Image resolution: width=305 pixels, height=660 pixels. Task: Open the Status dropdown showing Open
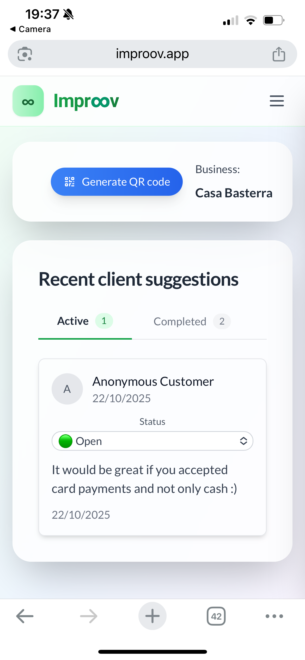click(152, 441)
